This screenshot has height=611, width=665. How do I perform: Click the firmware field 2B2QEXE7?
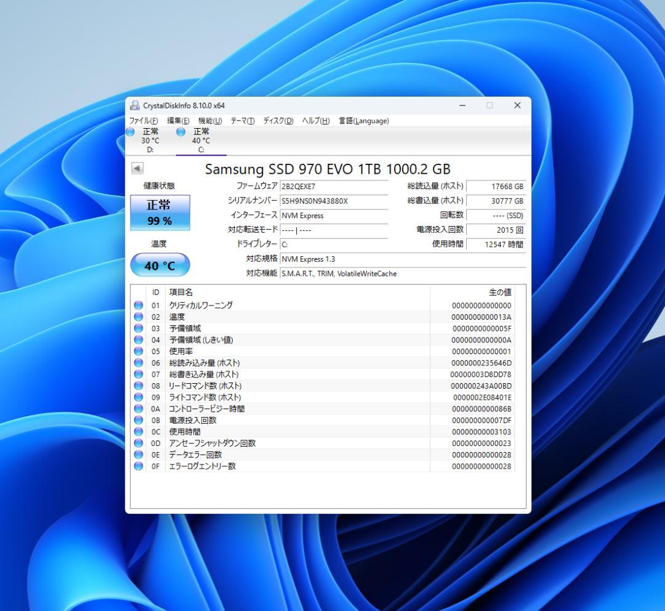click(x=334, y=186)
